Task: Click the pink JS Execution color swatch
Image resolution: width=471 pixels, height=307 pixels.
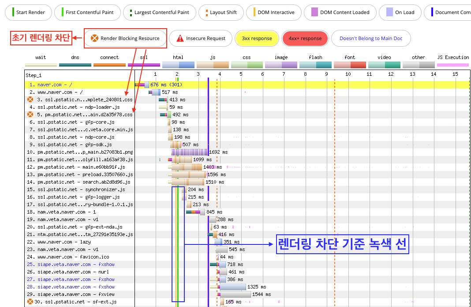Action: tap(453, 65)
